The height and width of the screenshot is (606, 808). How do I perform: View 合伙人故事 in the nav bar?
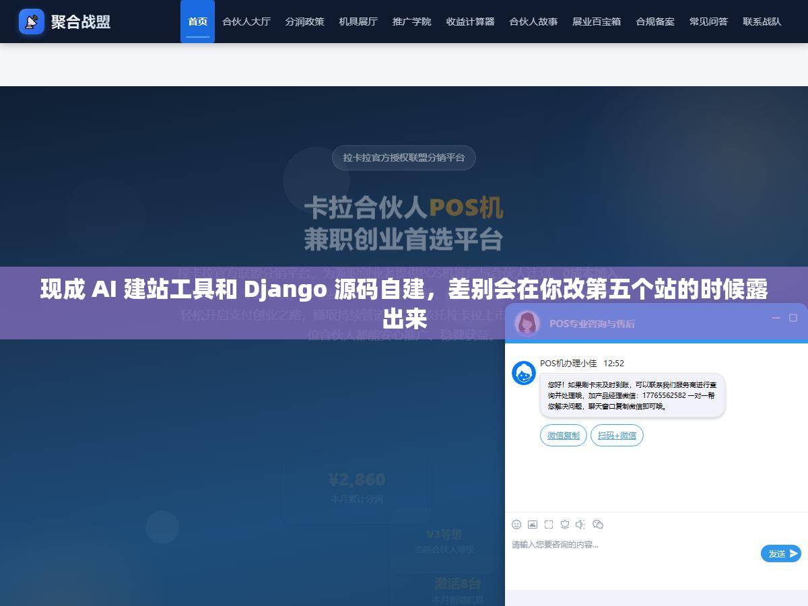pyautogui.click(x=533, y=22)
